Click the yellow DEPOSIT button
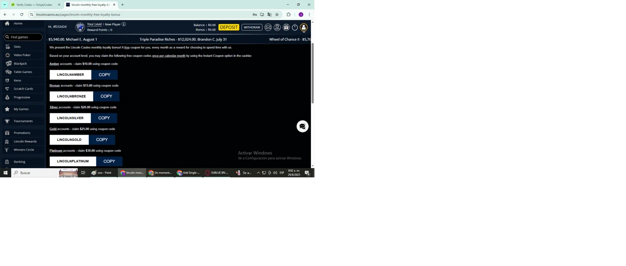 click(229, 28)
